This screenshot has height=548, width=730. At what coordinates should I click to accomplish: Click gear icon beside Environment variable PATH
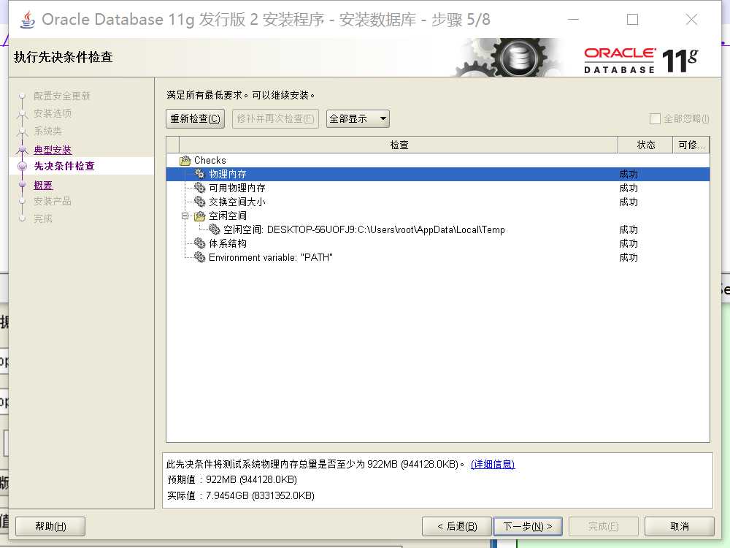pos(200,258)
